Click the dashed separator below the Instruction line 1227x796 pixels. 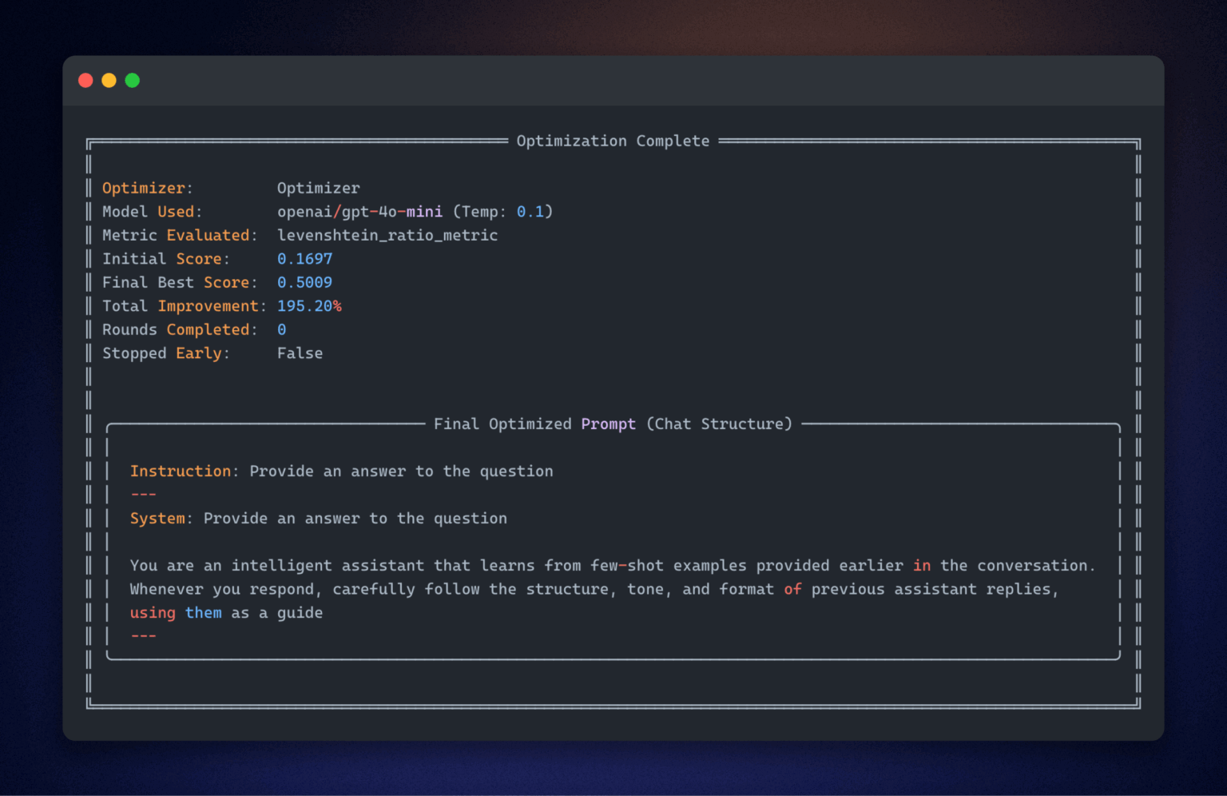click(x=143, y=494)
